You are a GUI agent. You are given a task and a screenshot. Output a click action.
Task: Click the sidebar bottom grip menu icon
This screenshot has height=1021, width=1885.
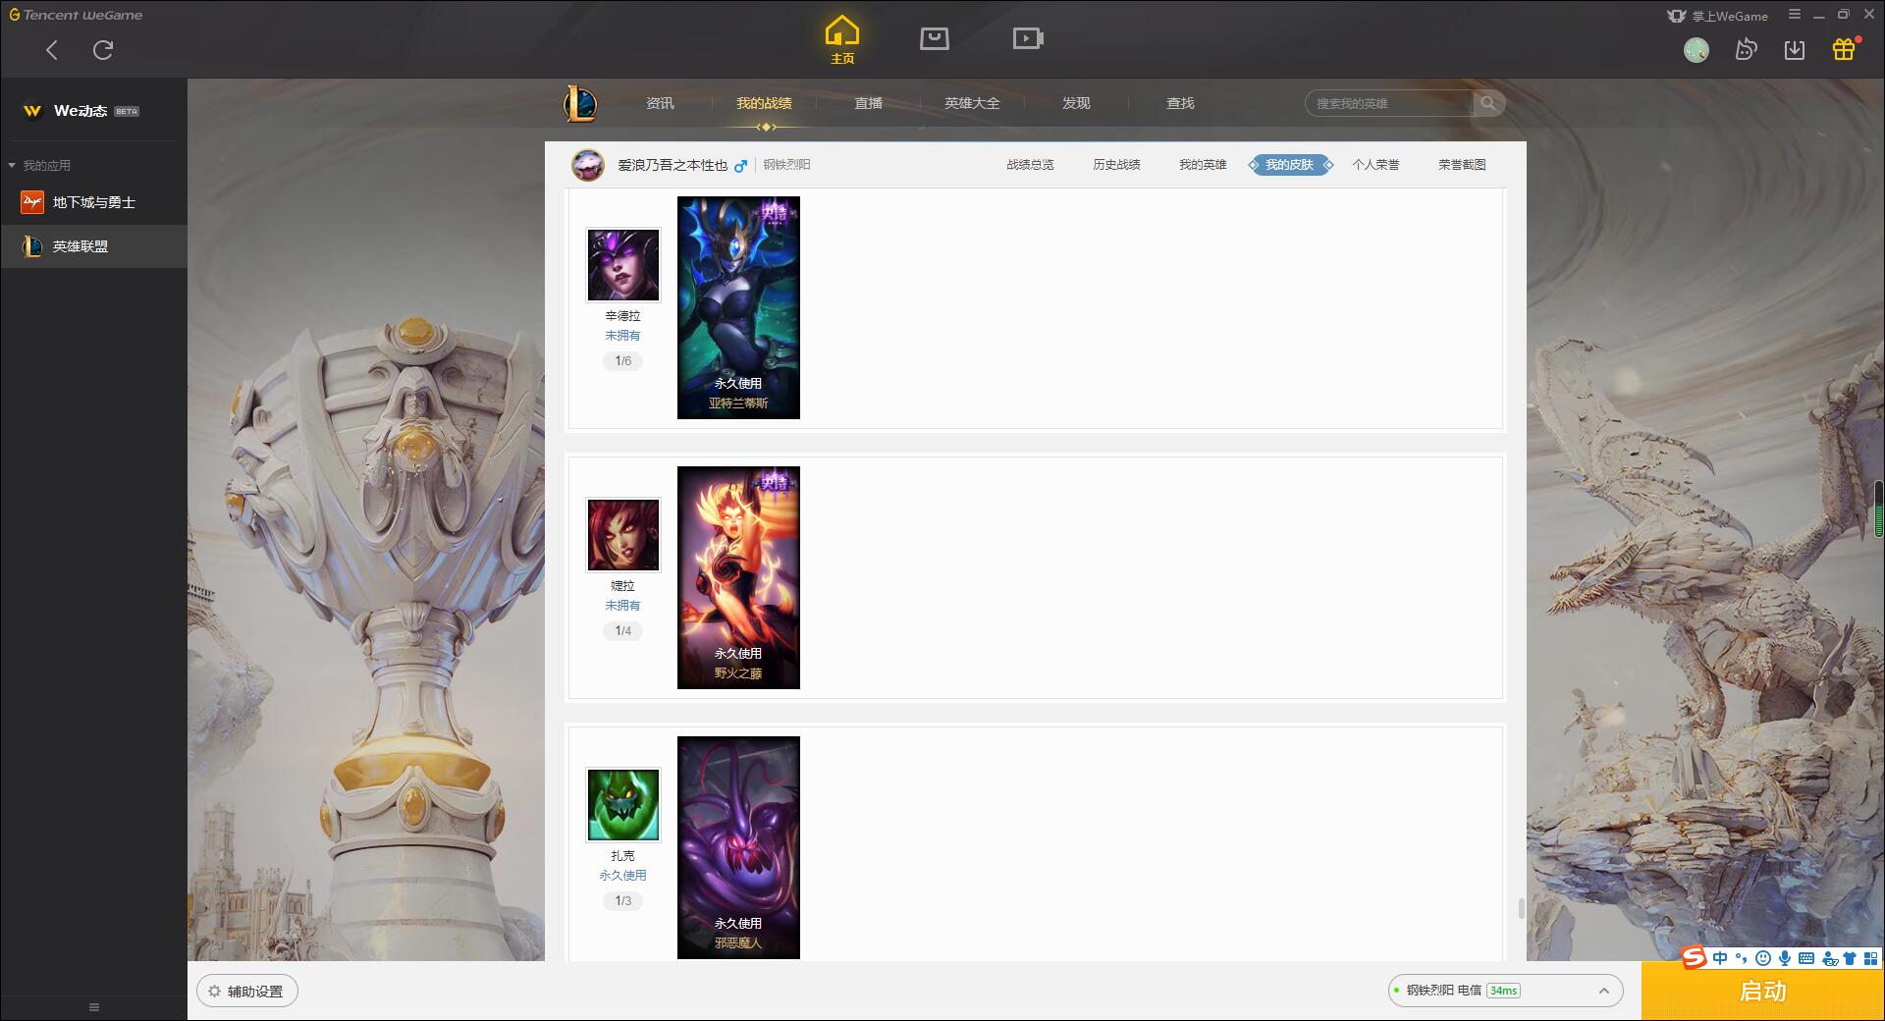[94, 1007]
